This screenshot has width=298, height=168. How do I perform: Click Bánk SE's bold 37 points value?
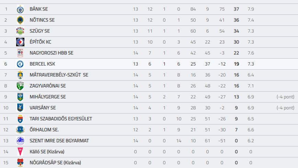[x=236, y=9]
